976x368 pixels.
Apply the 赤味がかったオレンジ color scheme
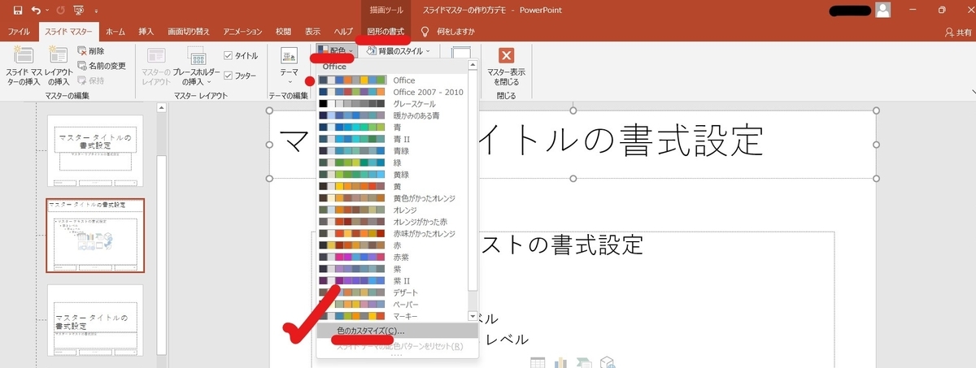click(392, 232)
